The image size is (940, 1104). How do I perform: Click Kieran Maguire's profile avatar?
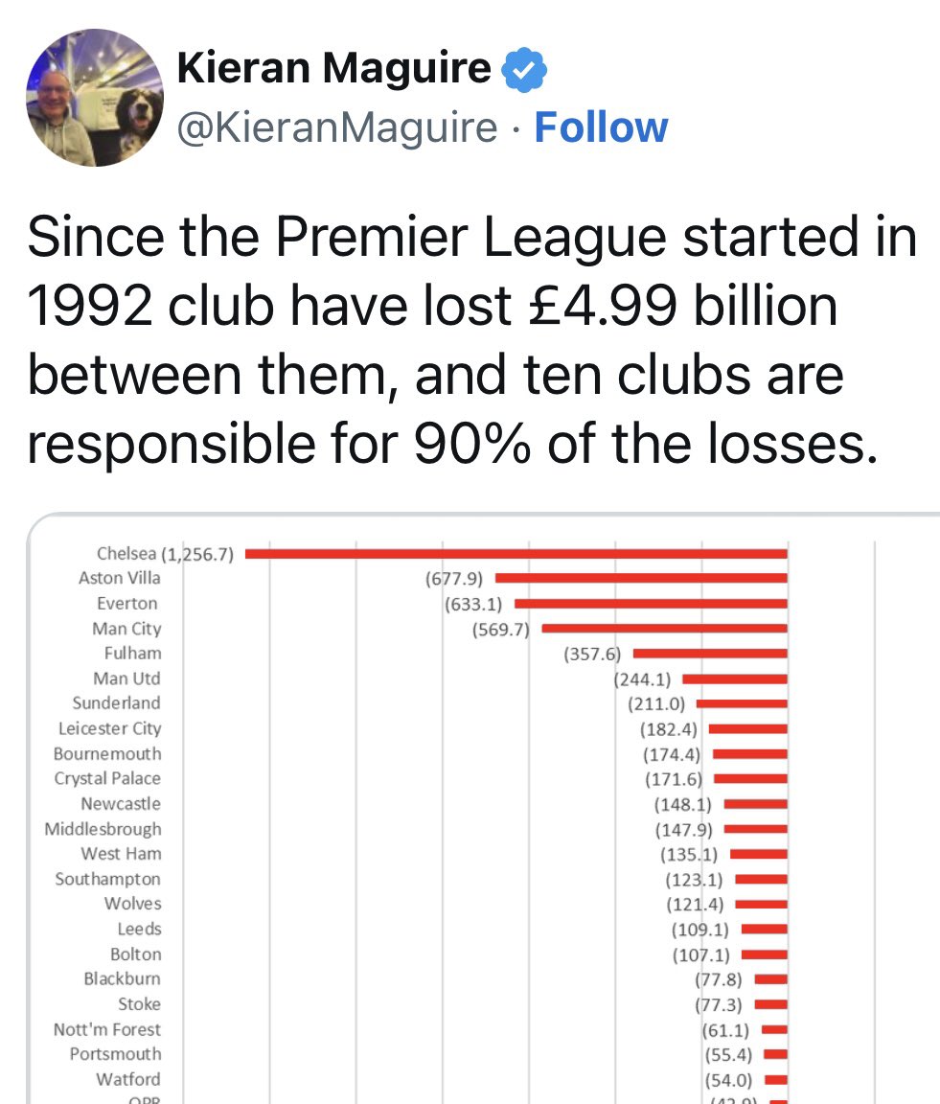[x=94, y=98]
